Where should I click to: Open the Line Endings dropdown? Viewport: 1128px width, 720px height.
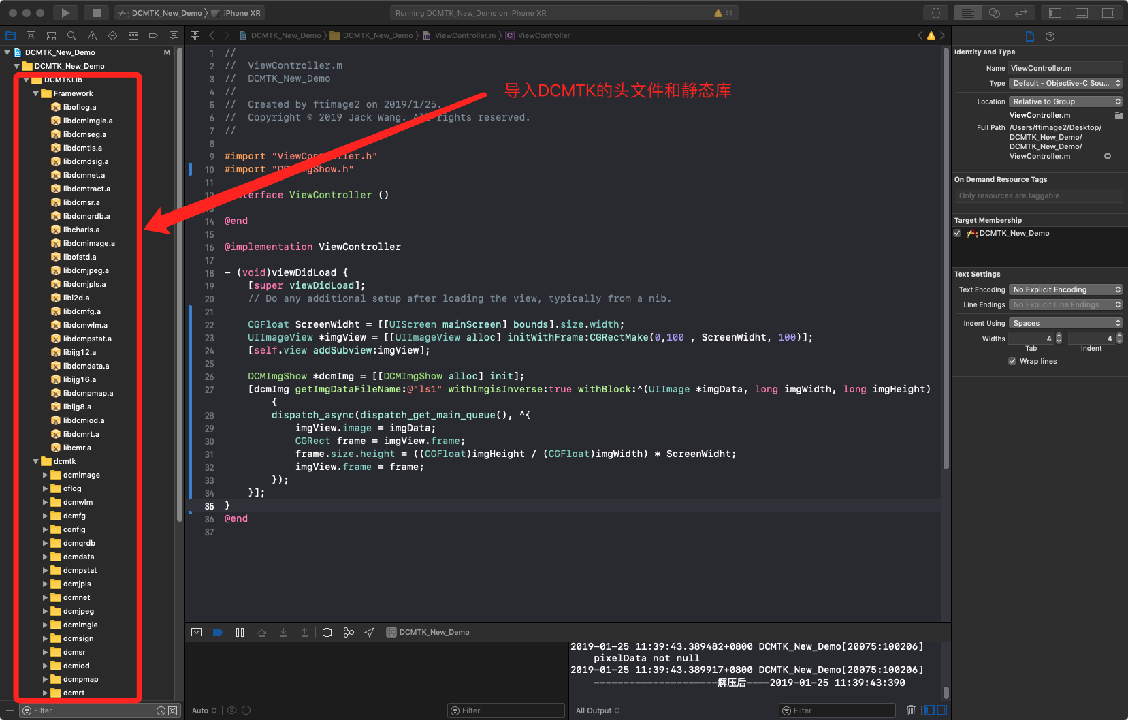(x=1065, y=304)
